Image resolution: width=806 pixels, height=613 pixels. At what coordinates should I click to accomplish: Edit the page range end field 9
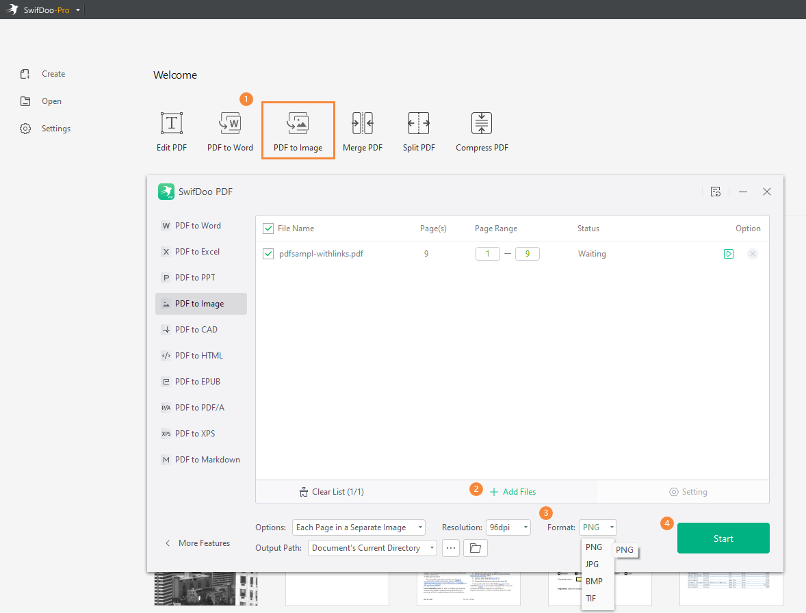(x=528, y=254)
